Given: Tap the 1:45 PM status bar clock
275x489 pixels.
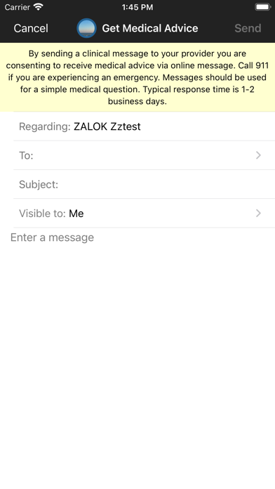Looking at the screenshot, I should tap(137, 7).
